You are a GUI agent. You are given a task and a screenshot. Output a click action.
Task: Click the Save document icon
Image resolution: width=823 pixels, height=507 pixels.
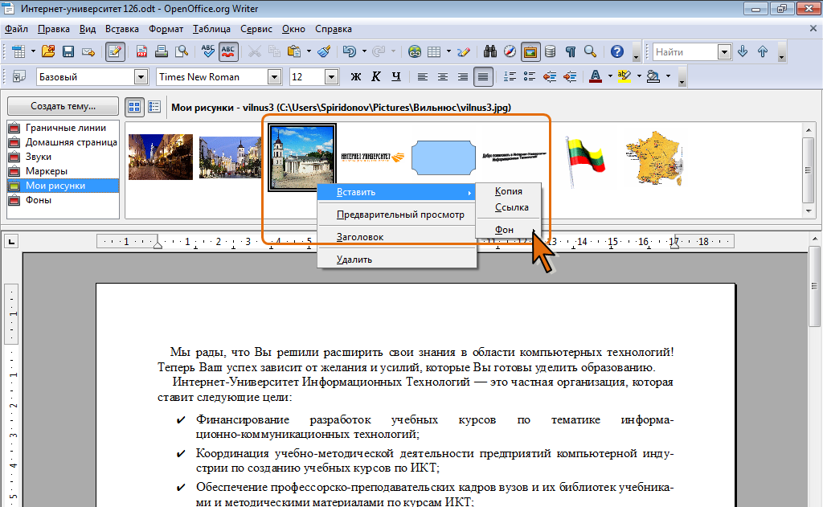coord(68,51)
